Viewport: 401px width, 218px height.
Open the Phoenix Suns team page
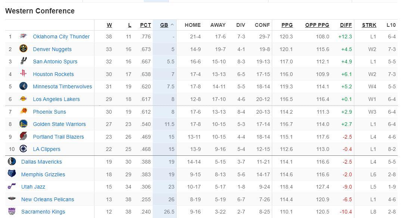(x=49, y=112)
